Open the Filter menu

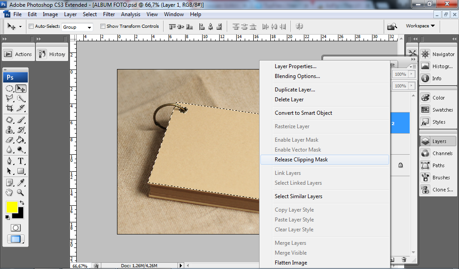pyautogui.click(x=109, y=14)
